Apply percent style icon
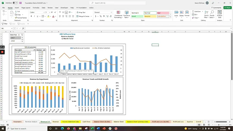This screenshot has height=131, width=233. [101, 16]
